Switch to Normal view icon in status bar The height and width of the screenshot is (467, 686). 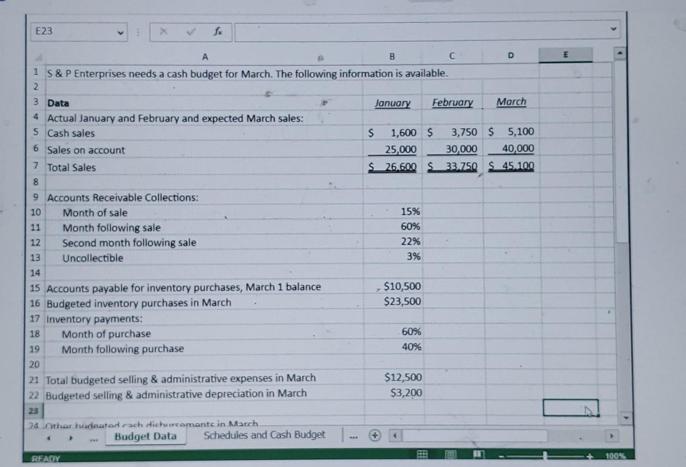pyautogui.click(x=422, y=455)
